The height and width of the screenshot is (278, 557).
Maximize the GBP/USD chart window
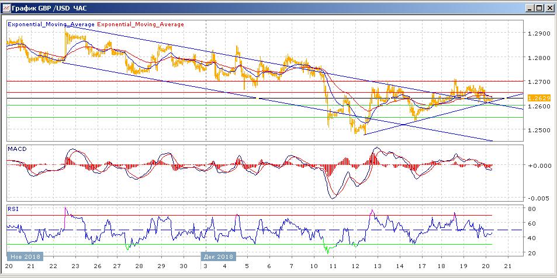(539, 8)
